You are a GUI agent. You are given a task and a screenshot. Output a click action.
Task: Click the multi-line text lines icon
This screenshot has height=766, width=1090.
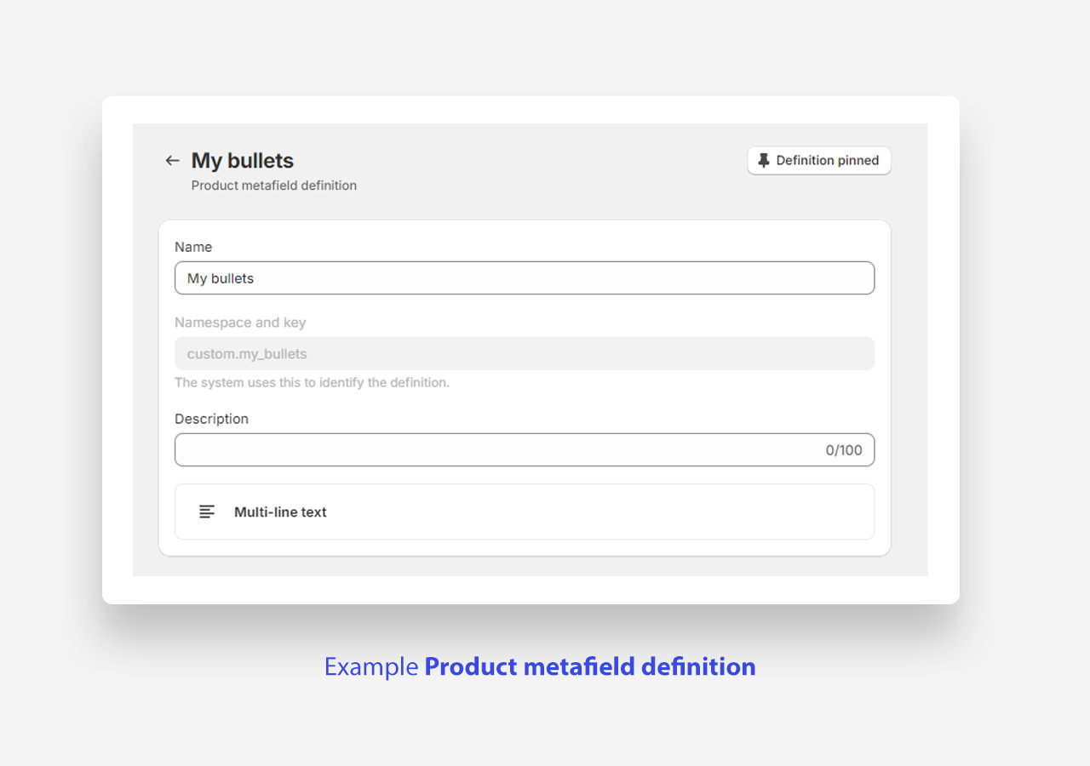click(207, 512)
